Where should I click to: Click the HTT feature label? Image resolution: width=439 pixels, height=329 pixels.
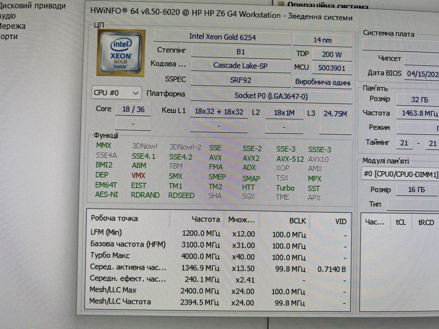248,187
